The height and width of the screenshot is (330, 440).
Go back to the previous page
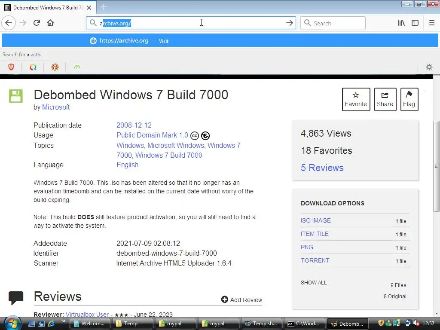[x=9, y=23]
